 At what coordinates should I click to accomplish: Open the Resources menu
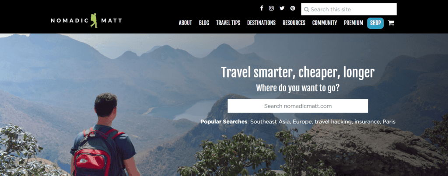coord(294,23)
